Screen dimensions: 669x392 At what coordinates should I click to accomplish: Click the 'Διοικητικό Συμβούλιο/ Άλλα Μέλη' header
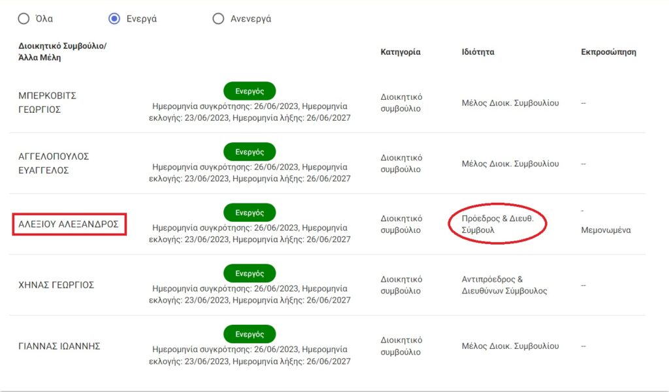(62, 52)
